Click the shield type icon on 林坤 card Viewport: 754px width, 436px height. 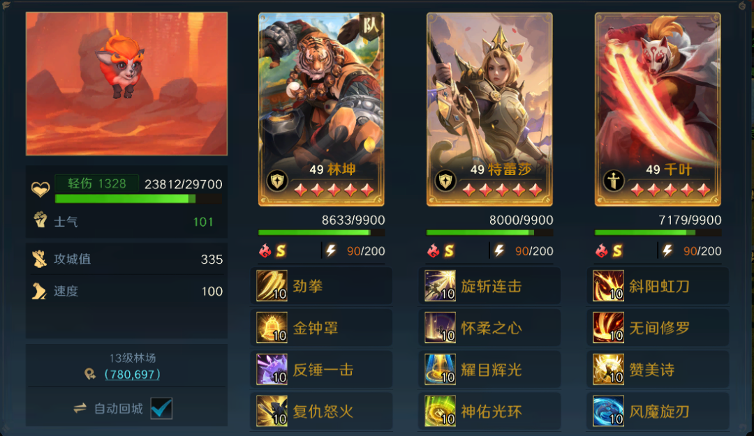(277, 181)
